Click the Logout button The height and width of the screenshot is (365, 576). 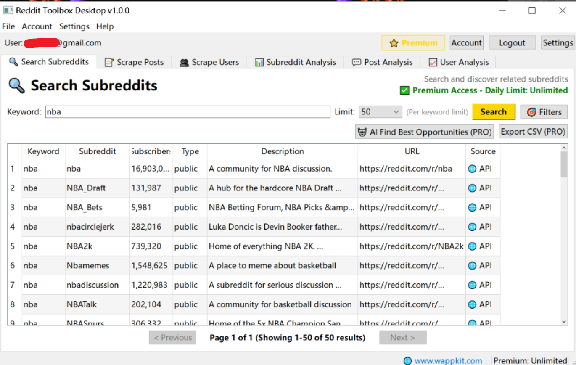pos(512,42)
